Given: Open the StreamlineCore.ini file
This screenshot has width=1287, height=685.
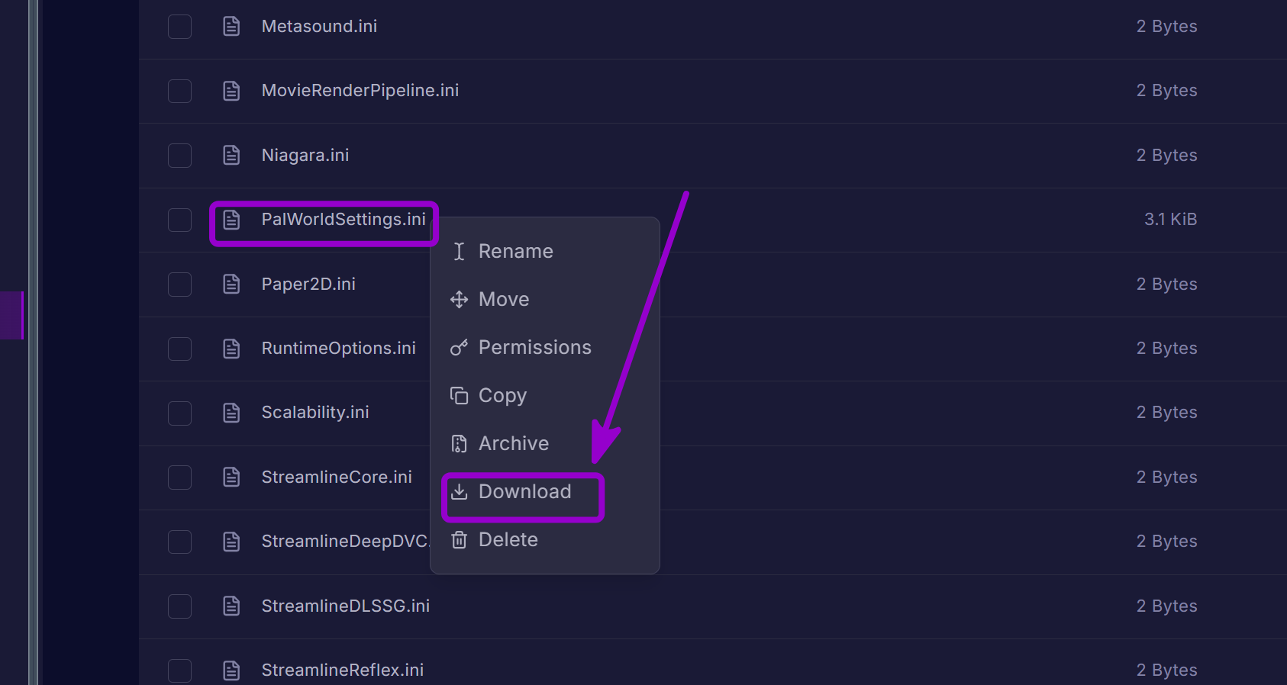Looking at the screenshot, I should click(x=337, y=477).
